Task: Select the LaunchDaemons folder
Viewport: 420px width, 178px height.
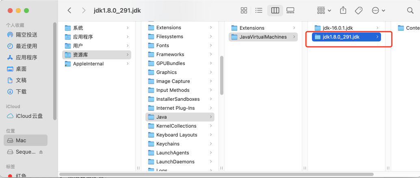Action: (180, 162)
